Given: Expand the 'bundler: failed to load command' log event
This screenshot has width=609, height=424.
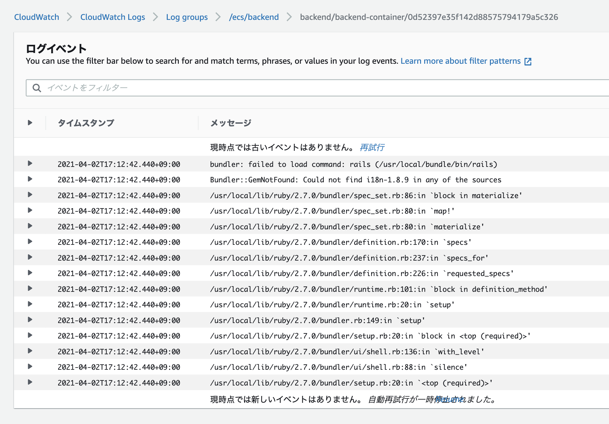Looking at the screenshot, I should point(30,164).
